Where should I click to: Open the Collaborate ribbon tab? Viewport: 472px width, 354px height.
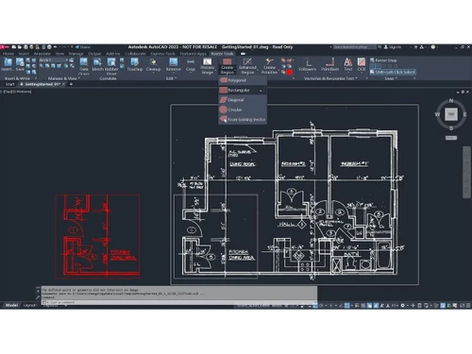135,54
